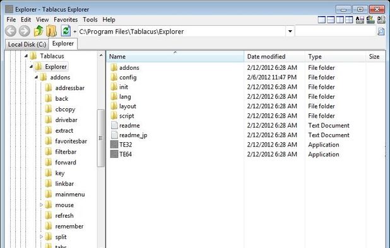Select mainmenu folder in tree

tap(70, 194)
